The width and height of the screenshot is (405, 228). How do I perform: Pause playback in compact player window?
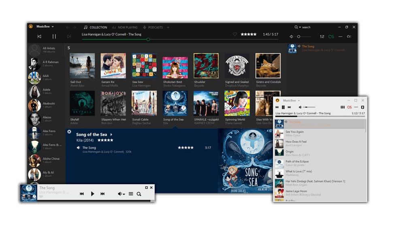coord(283,107)
